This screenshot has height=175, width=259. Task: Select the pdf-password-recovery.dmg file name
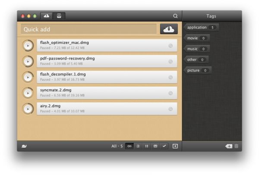(x=67, y=59)
